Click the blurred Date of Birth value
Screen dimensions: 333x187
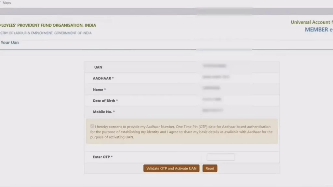[x=212, y=99]
